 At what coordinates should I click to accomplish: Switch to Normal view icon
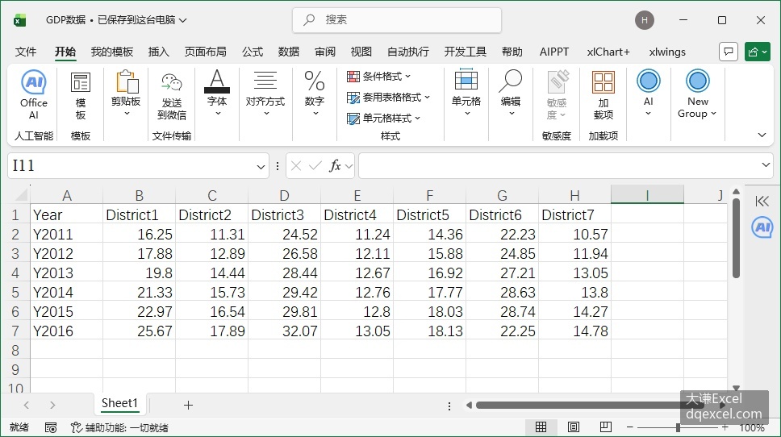click(541, 427)
